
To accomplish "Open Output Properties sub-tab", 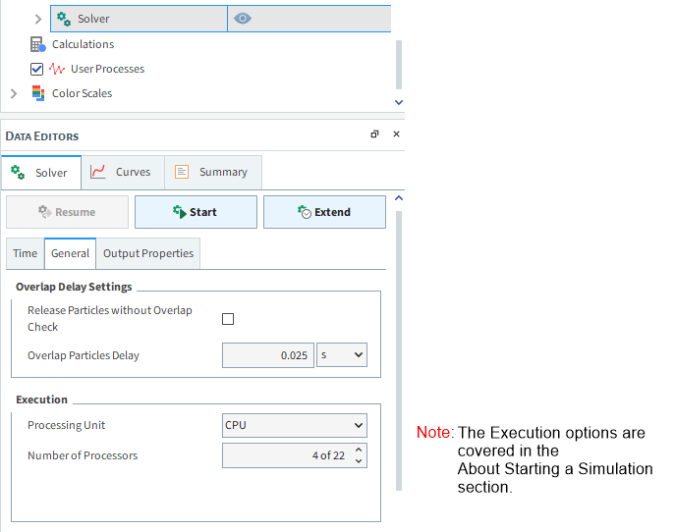I will coord(148,253).
